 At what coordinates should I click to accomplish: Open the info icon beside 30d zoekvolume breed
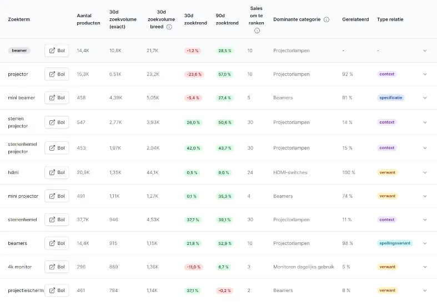(169, 27)
